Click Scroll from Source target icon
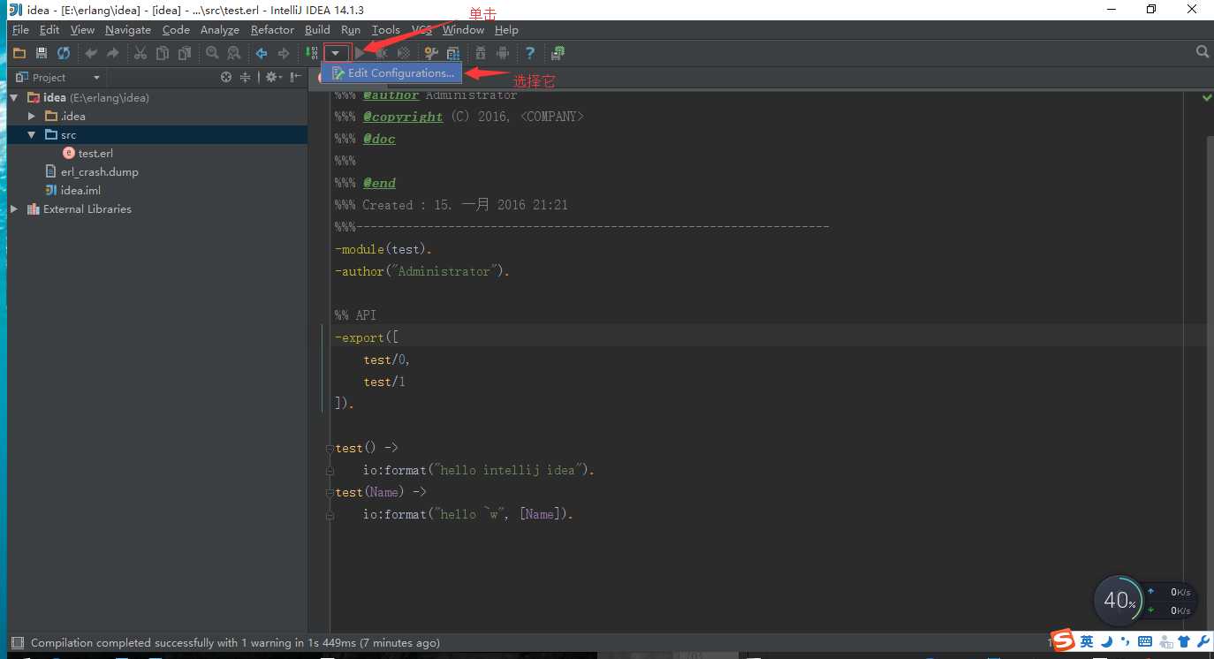 pyautogui.click(x=226, y=78)
